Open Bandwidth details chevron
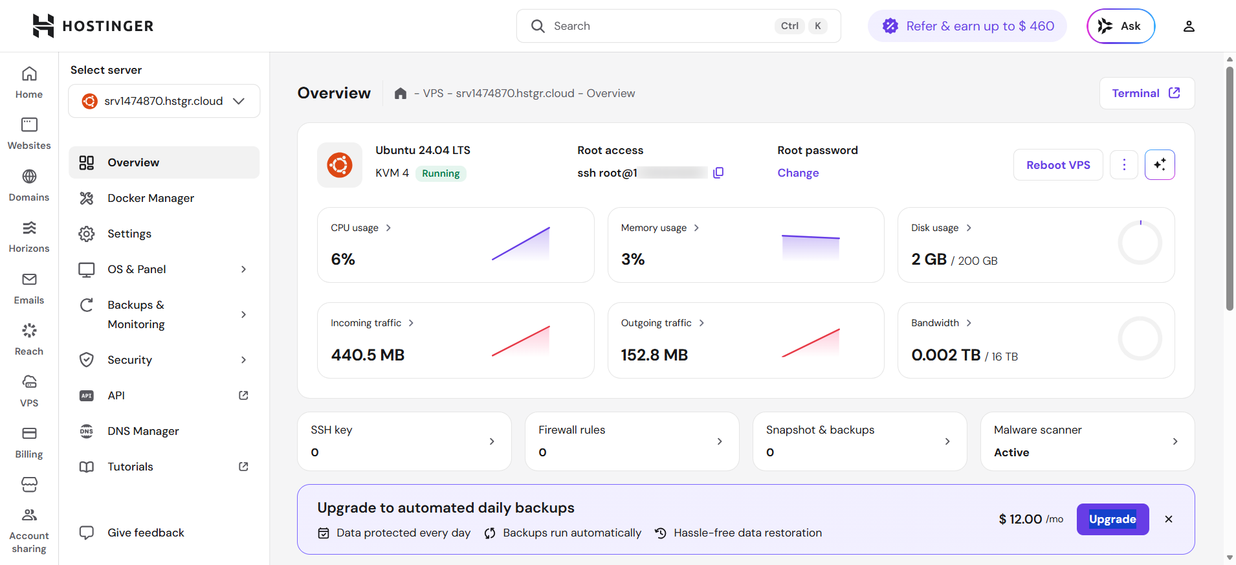The width and height of the screenshot is (1236, 565). coord(969,323)
